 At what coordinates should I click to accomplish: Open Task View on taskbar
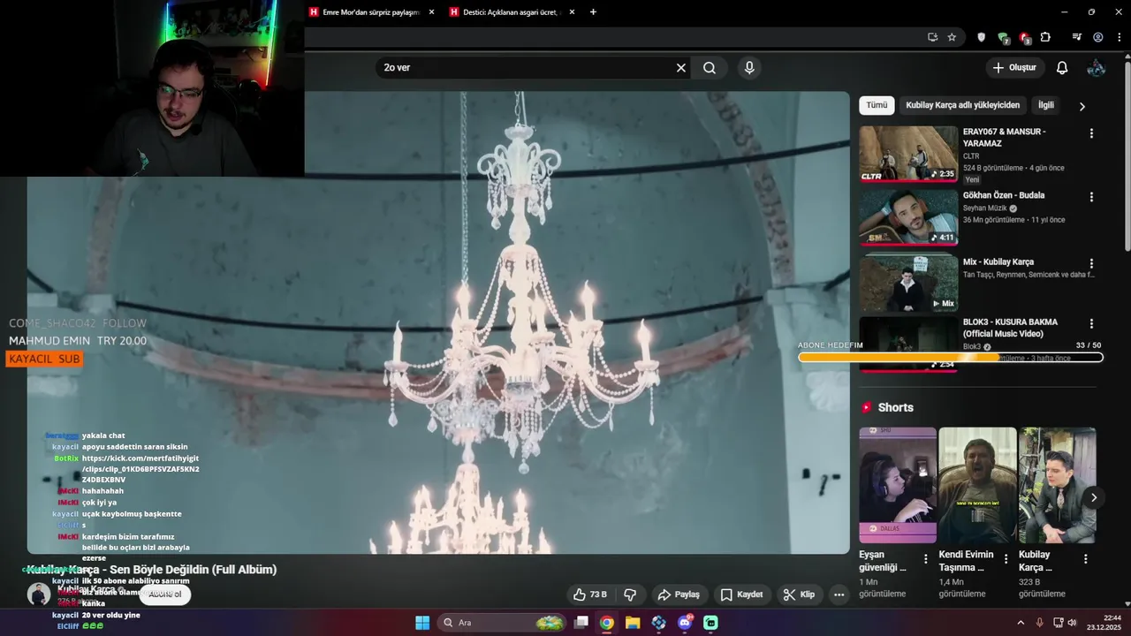[581, 623]
